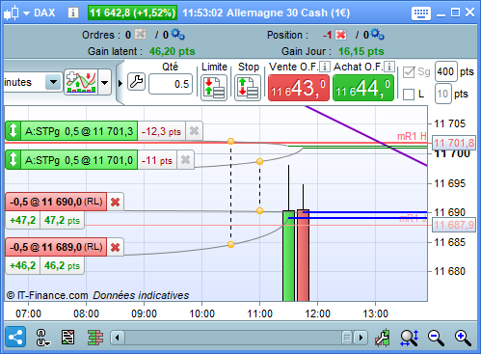
Task: Click the red sell price 11 643,0 button
Action: pos(299,88)
